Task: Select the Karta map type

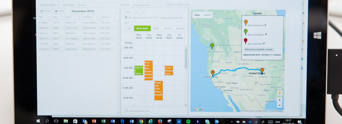Action: 197,15
